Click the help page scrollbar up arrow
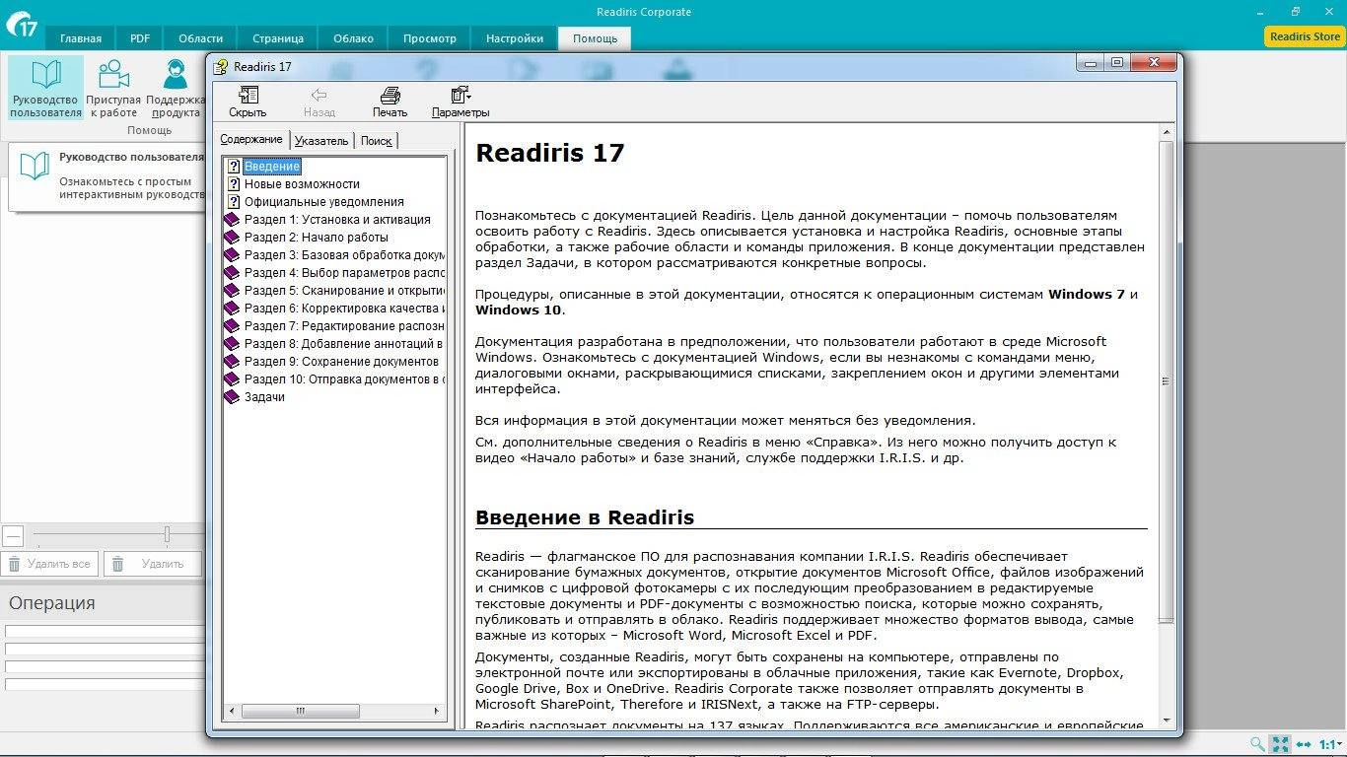This screenshot has height=757, width=1347. point(1166,132)
